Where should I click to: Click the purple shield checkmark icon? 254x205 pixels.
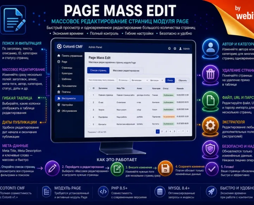(210, 149)
